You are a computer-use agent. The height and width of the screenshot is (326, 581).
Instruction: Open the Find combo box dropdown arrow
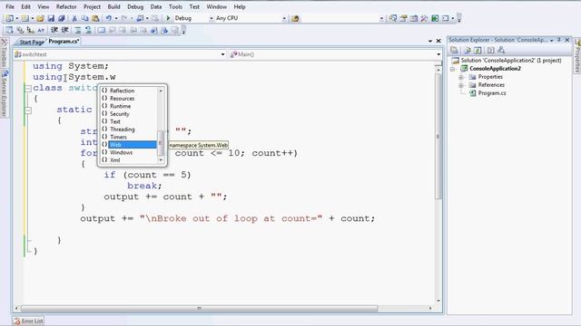coord(381,18)
